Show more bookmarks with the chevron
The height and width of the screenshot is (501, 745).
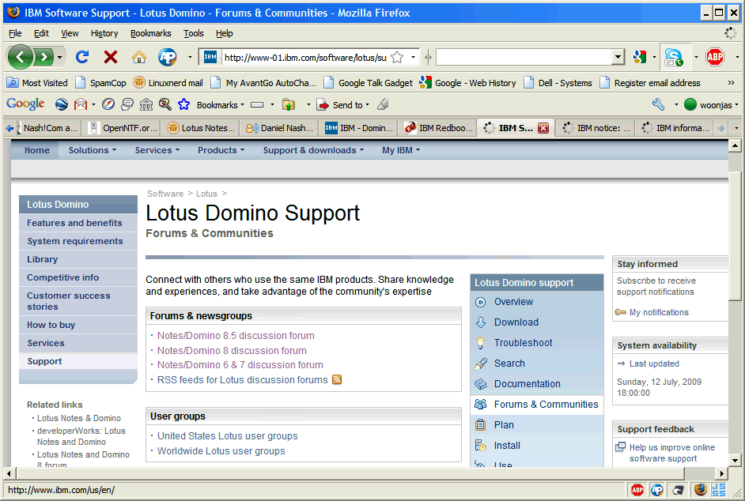pos(731,83)
